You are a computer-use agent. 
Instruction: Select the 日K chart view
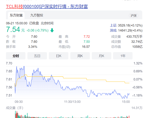[x=58, y=56]
